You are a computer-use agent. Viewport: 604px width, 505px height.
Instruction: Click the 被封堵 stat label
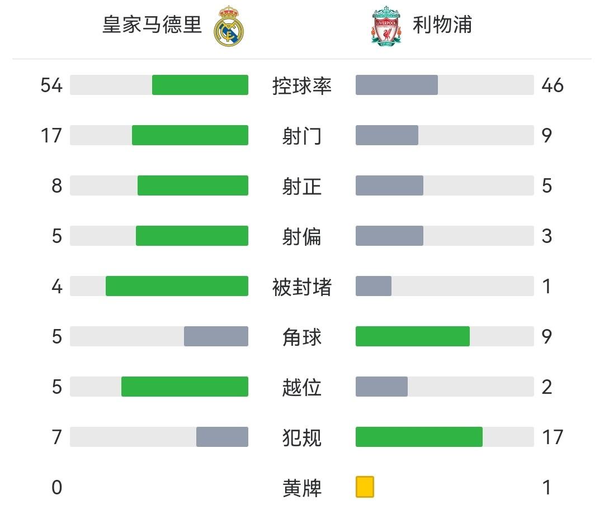[302, 287]
